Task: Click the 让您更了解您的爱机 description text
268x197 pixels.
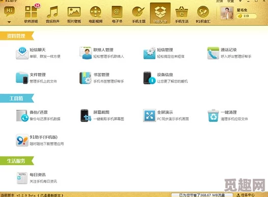Action: click(x=172, y=81)
